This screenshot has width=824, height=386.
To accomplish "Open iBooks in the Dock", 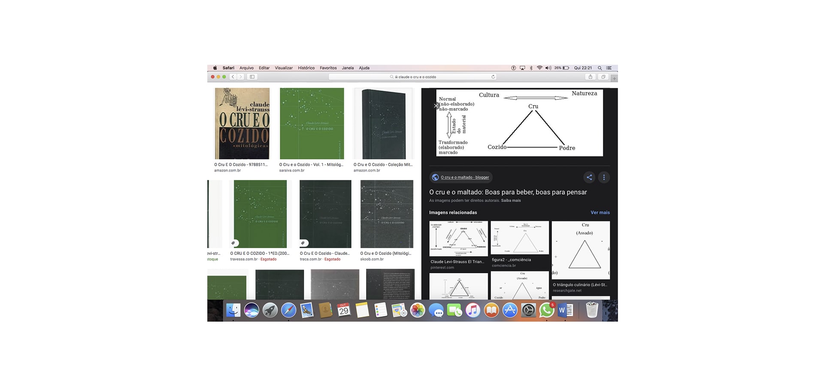I will pyautogui.click(x=491, y=310).
